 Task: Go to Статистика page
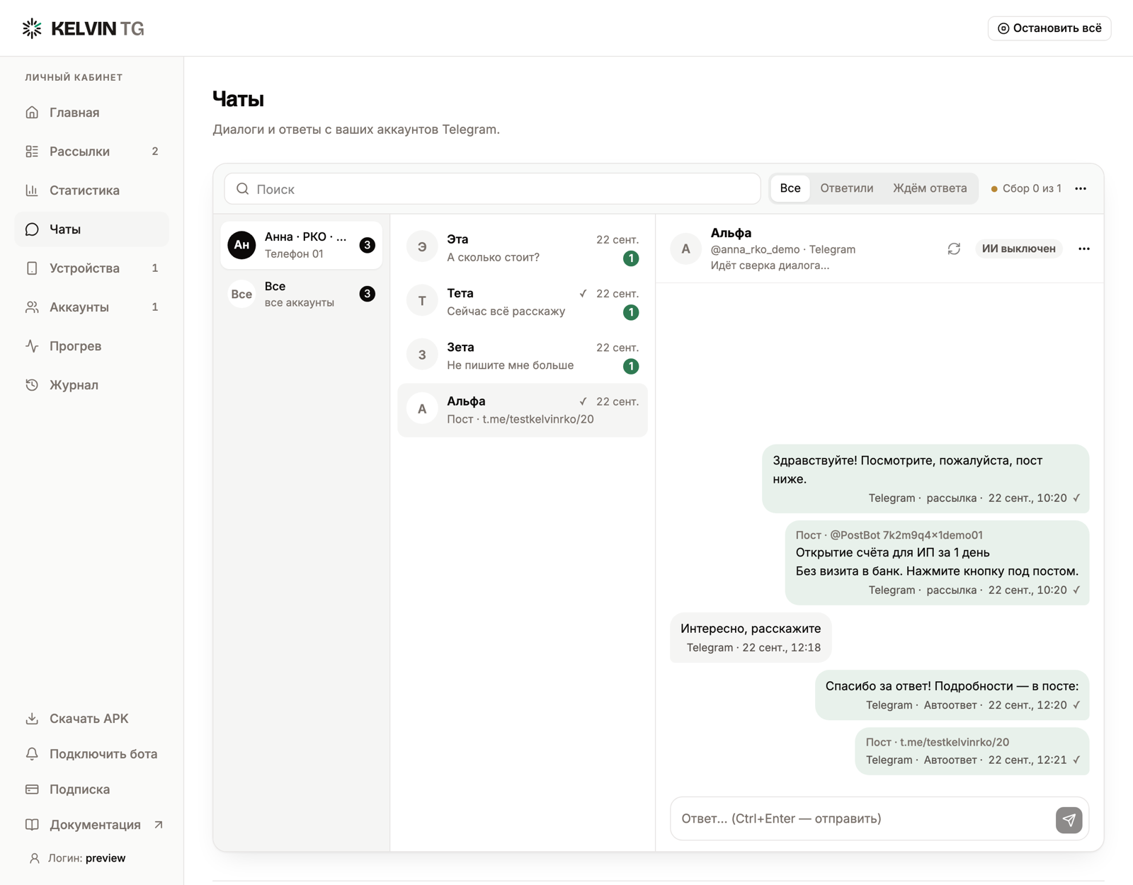(91, 190)
